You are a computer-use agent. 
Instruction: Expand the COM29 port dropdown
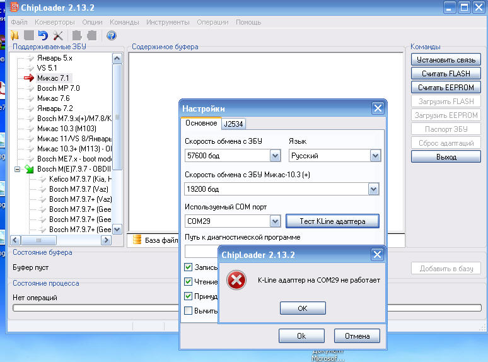pyautogui.click(x=275, y=221)
